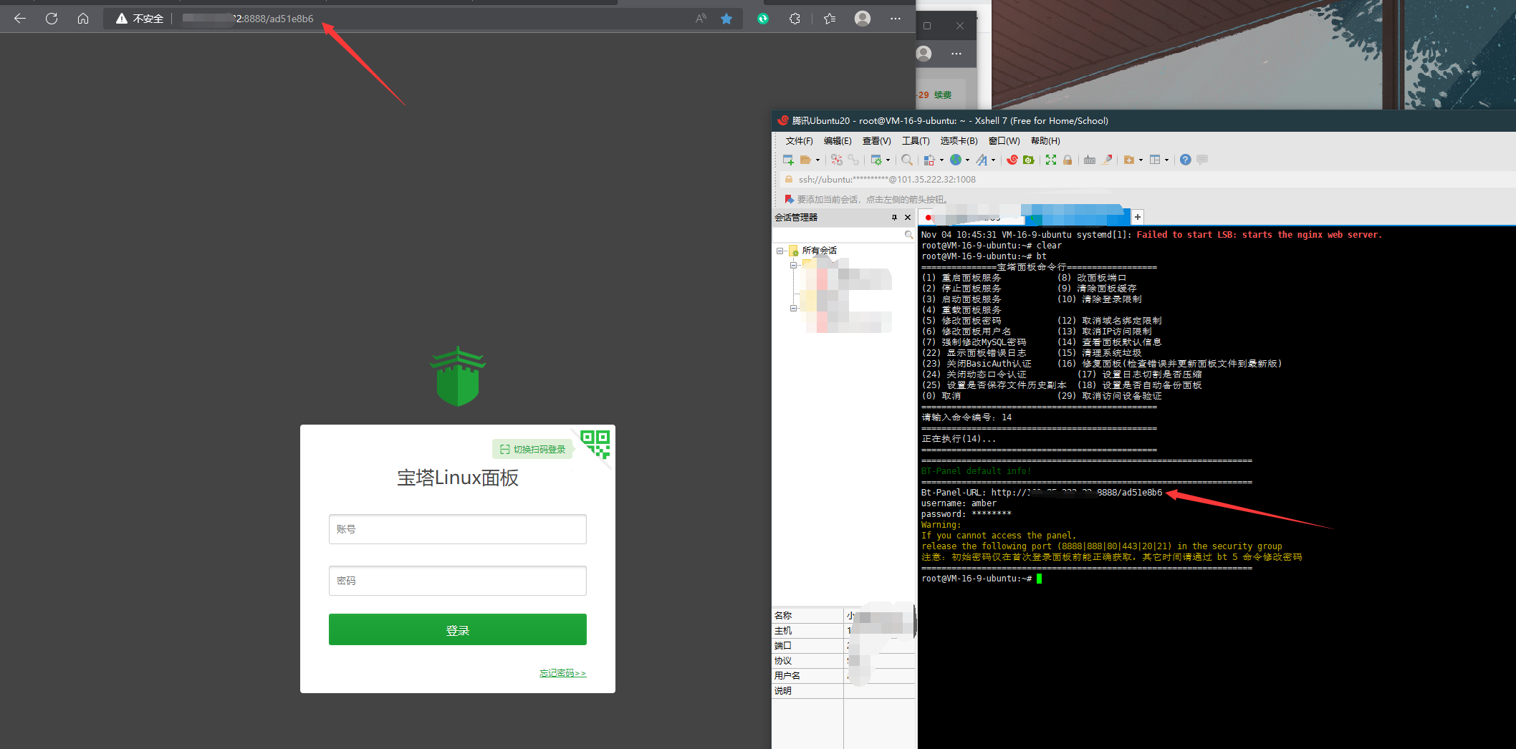Click the QR code corner icon on login card
This screenshot has width=1516, height=749.
(595, 444)
